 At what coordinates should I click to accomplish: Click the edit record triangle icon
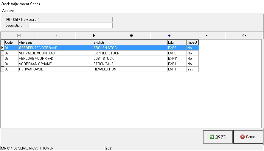pos(206,36)
